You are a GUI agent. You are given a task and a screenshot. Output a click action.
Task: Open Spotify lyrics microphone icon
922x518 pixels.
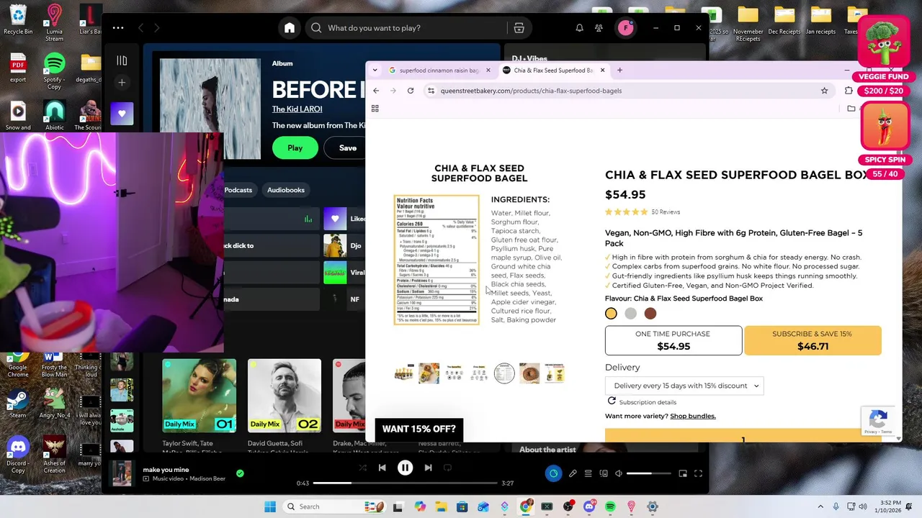click(x=573, y=473)
